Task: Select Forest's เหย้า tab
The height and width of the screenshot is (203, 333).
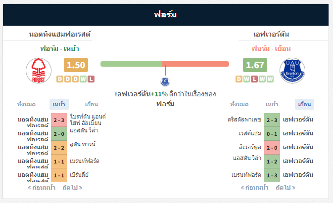Action: 59,104
